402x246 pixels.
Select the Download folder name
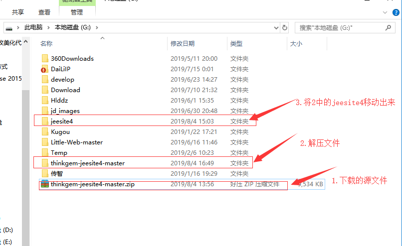coord(65,90)
